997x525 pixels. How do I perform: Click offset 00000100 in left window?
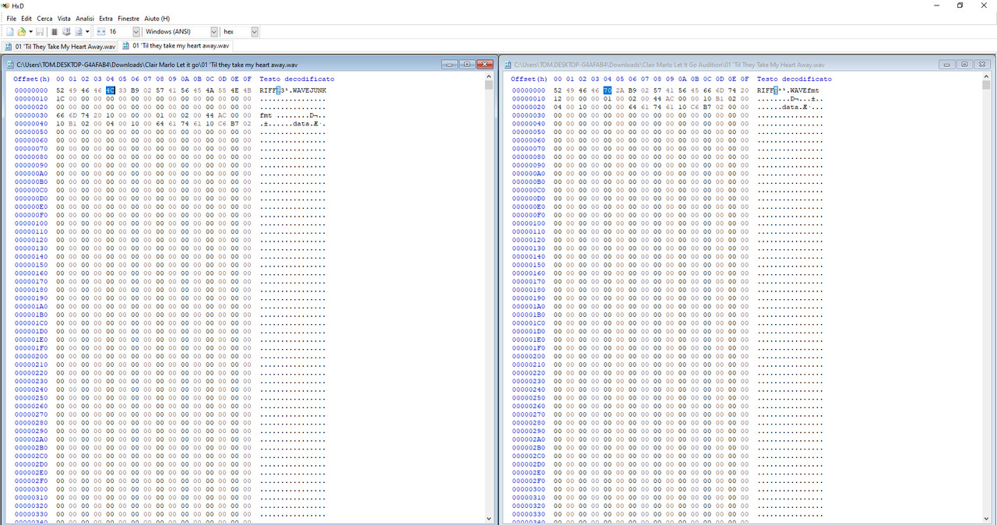[x=31, y=224]
